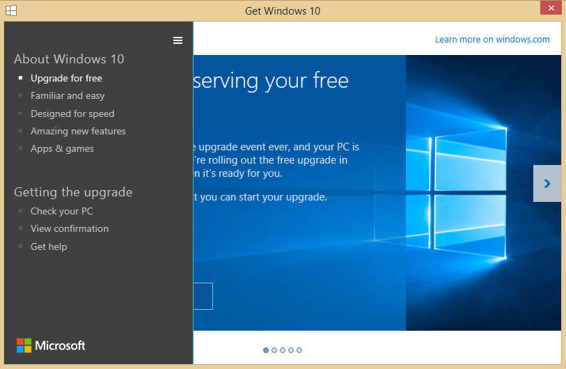
Task: Click the partially hidden button on the slide
Action: [x=203, y=296]
